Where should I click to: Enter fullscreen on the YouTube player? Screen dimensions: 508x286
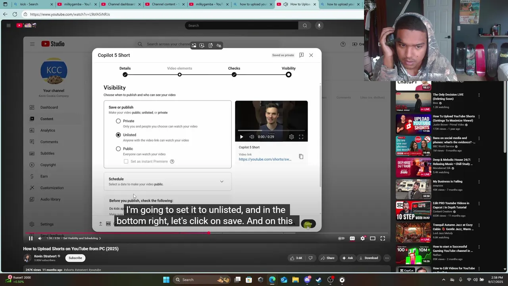pos(383,238)
